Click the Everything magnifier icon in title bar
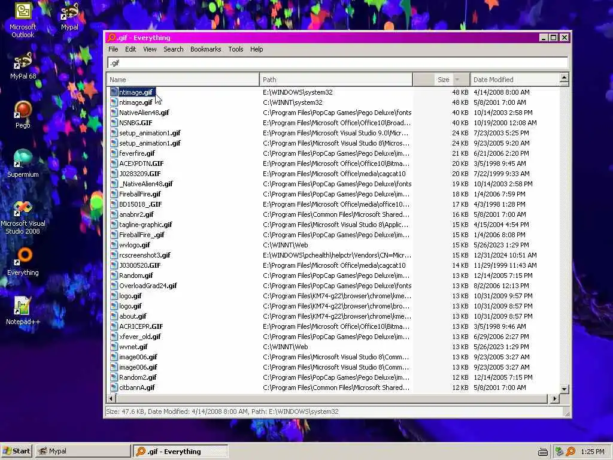This screenshot has width=613, height=460. [x=112, y=38]
